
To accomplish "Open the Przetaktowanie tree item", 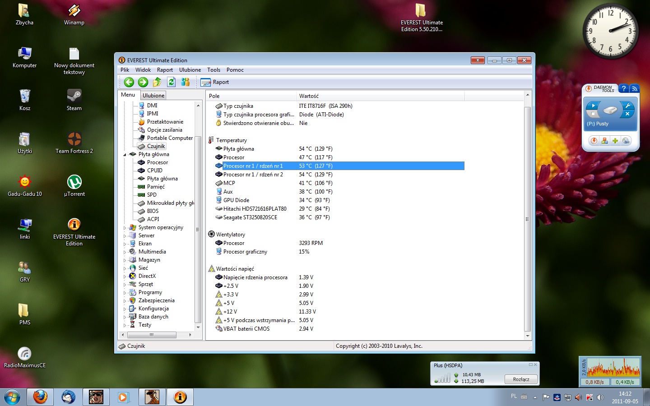I will 165,122.
